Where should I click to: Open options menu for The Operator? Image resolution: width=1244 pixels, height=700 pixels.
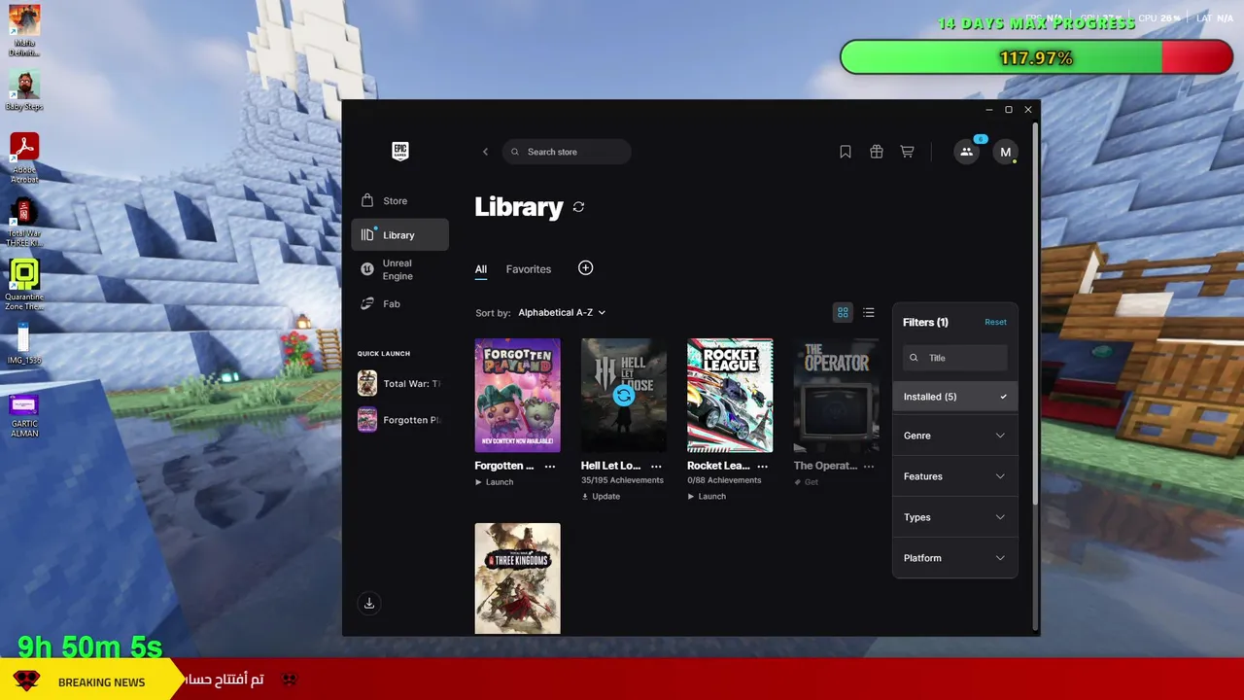tap(869, 467)
